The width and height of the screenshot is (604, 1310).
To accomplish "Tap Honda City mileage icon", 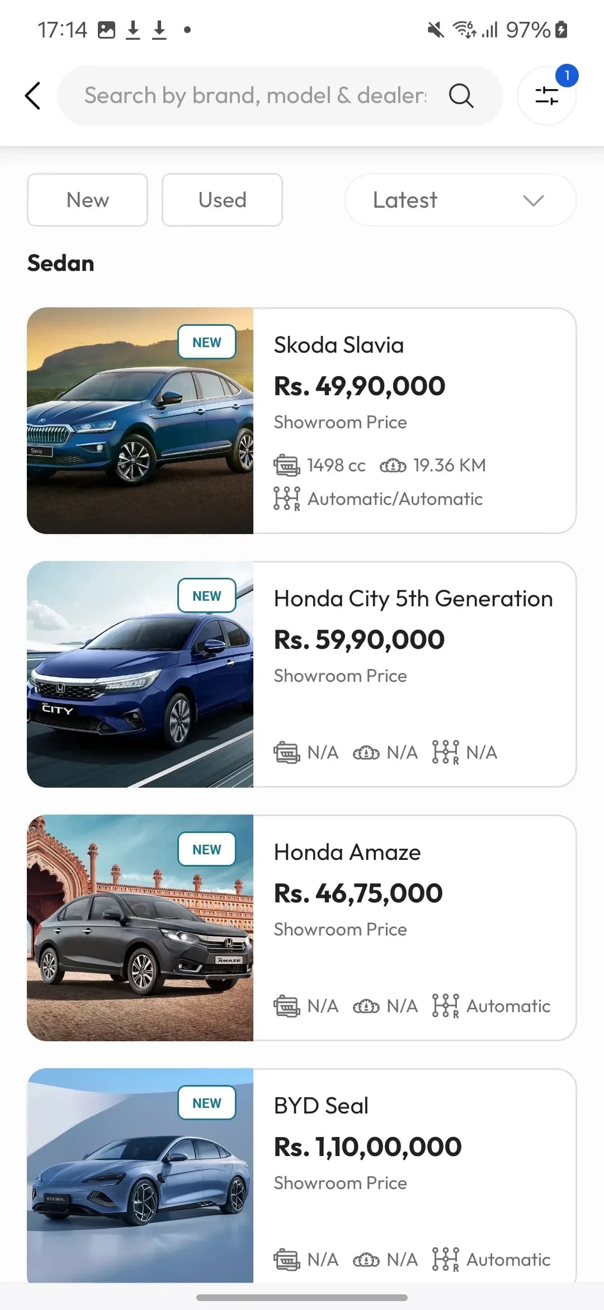I will pyautogui.click(x=366, y=752).
